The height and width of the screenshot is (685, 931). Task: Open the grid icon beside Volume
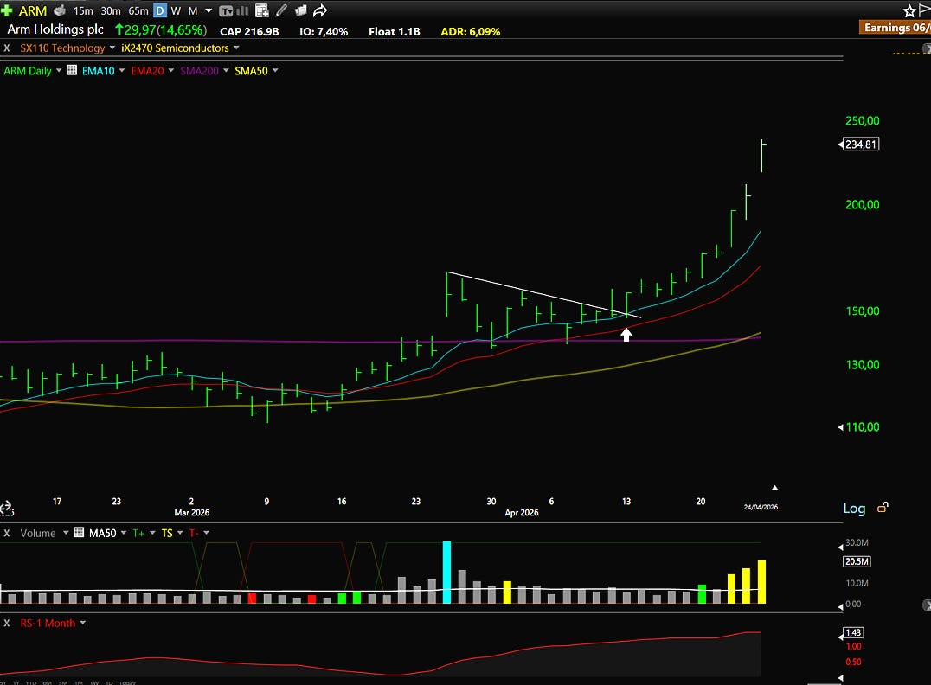tap(79, 533)
